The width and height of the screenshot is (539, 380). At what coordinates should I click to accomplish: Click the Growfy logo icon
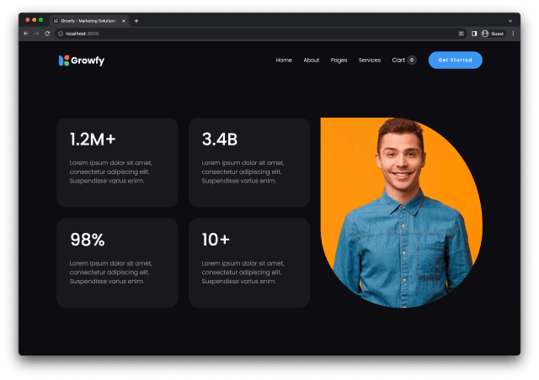click(x=63, y=61)
